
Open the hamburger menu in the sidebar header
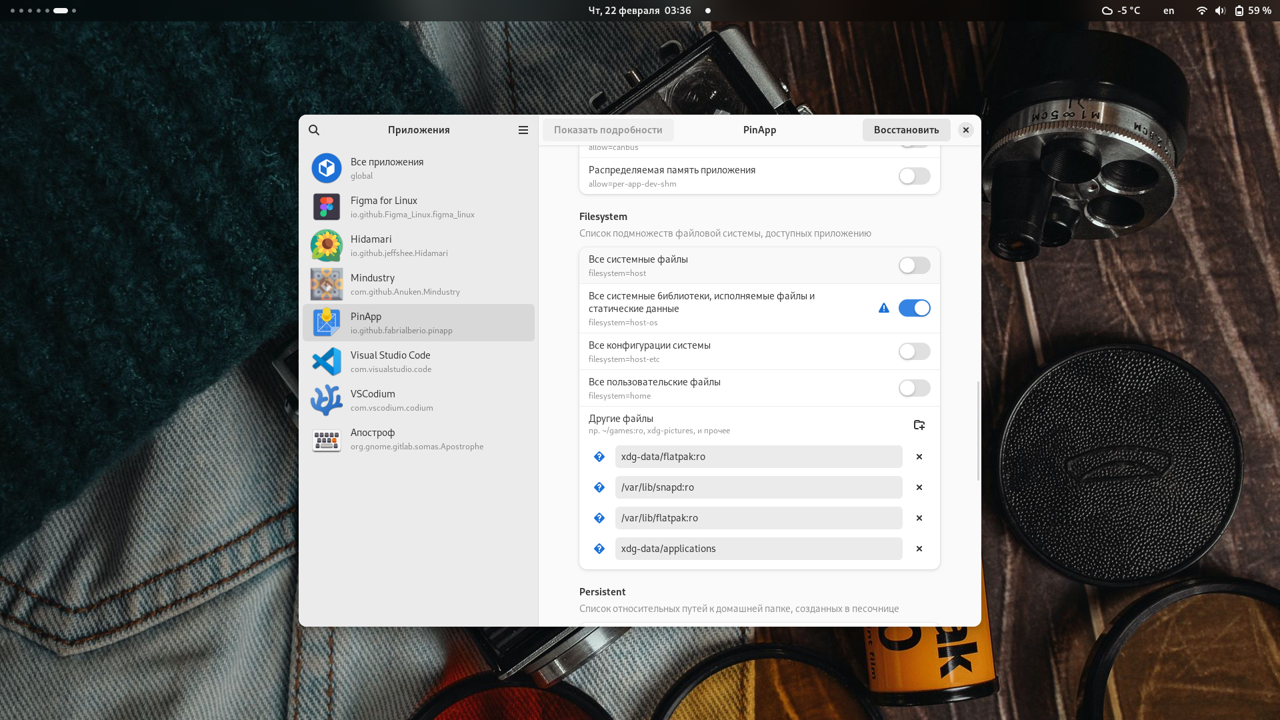(x=523, y=130)
